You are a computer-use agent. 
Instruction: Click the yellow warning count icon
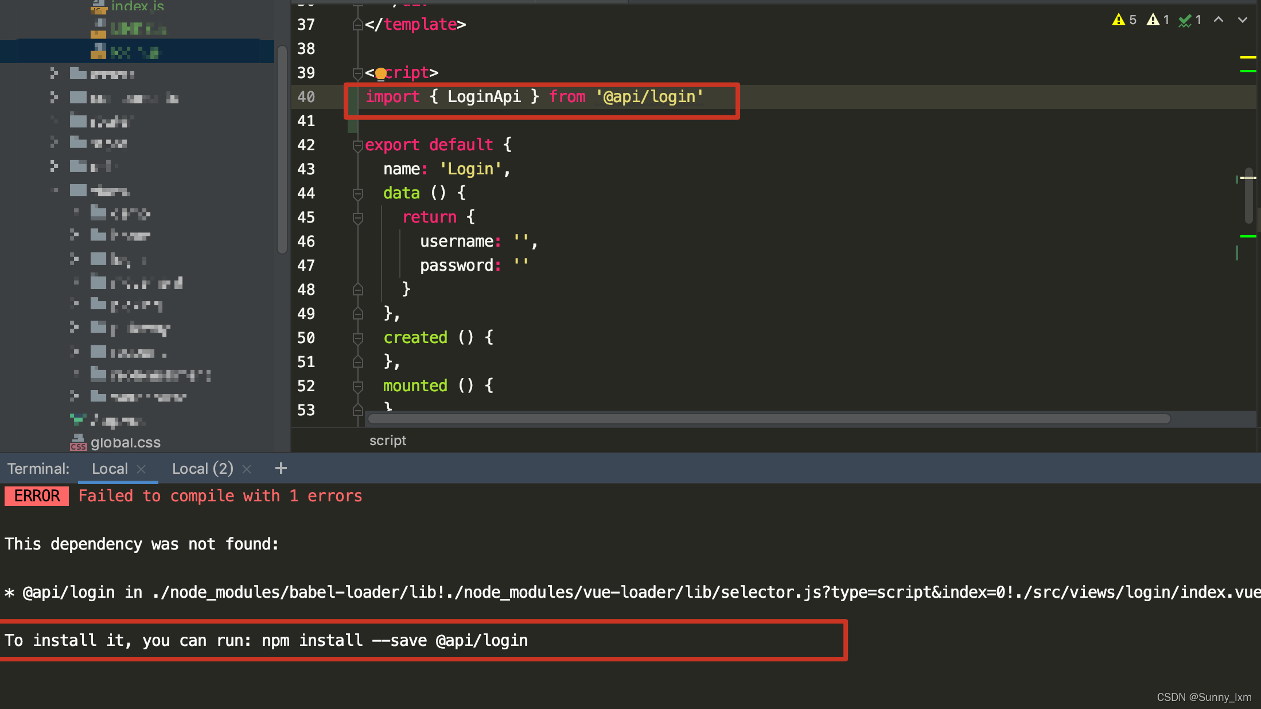[1119, 20]
